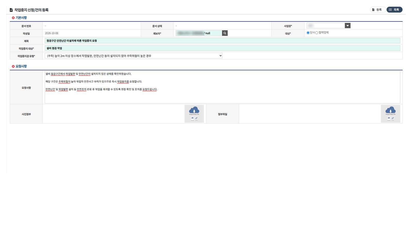Viewport: 412px width, 232px height.
Task: Click into the 제목 input field
Action: tap(222, 41)
